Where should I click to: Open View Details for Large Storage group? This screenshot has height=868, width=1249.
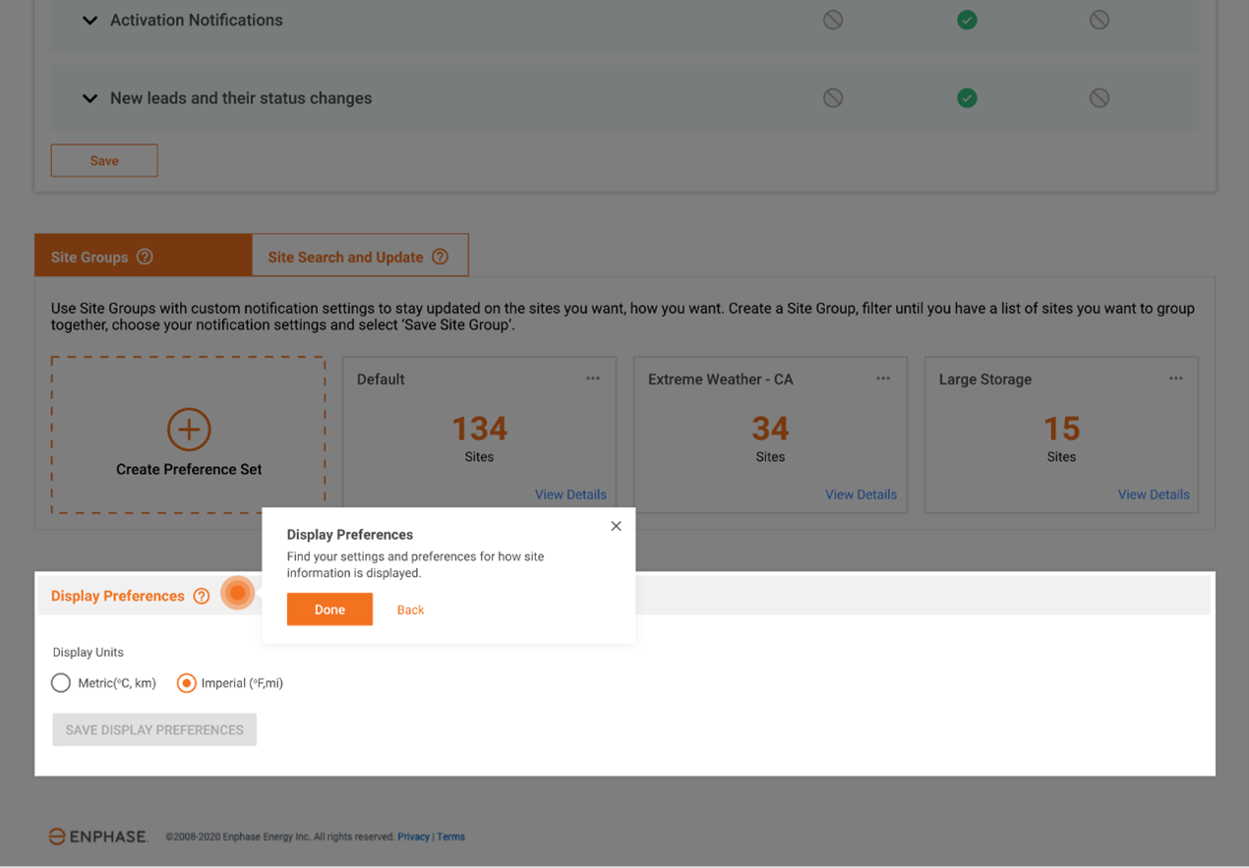pyautogui.click(x=1153, y=494)
